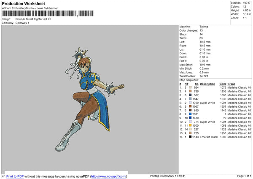Select the stop 6 rust brown swatch
This screenshot has height=179, width=253.
tap(191, 106)
